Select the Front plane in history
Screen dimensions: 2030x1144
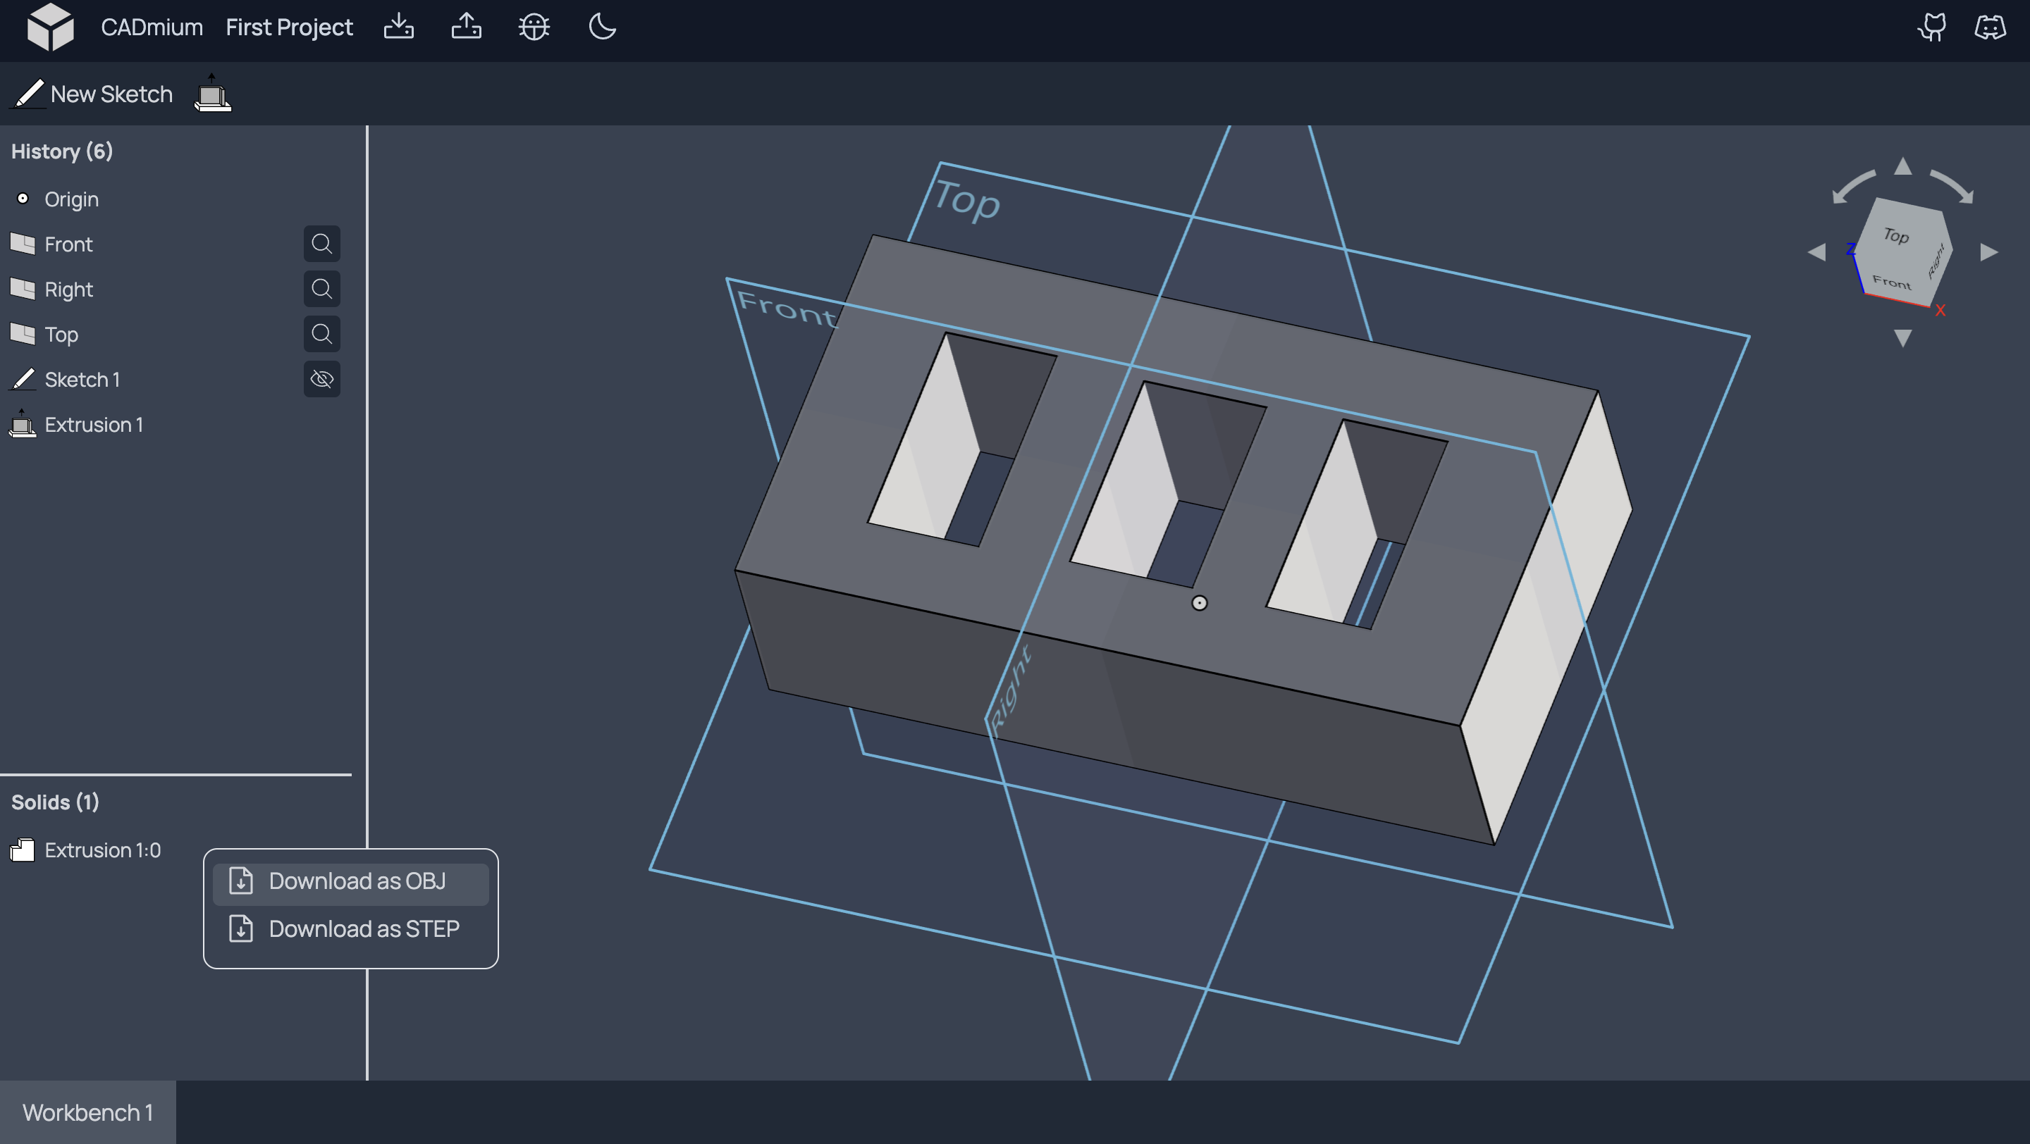point(67,242)
